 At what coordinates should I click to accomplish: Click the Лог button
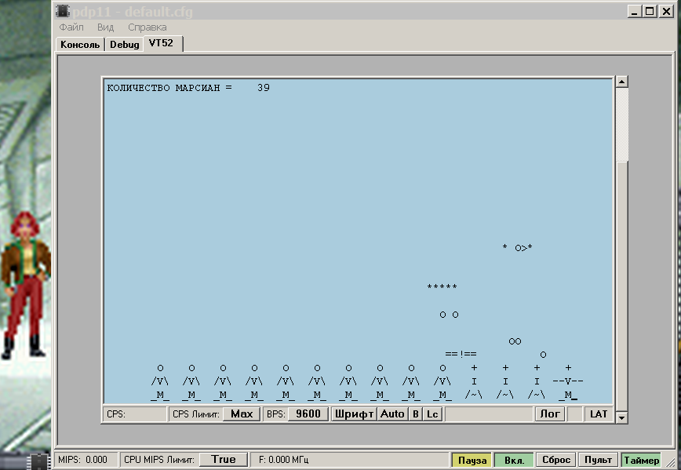tap(550, 414)
